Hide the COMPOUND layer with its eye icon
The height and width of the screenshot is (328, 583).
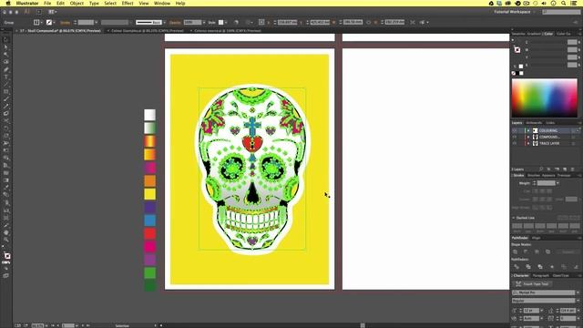tap(515, 138)
